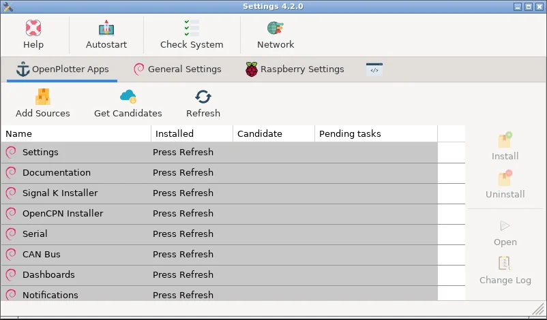The height and width of the screenshot is (320, 547).
Task: Click the Install package icon
Action: (505, 140)
